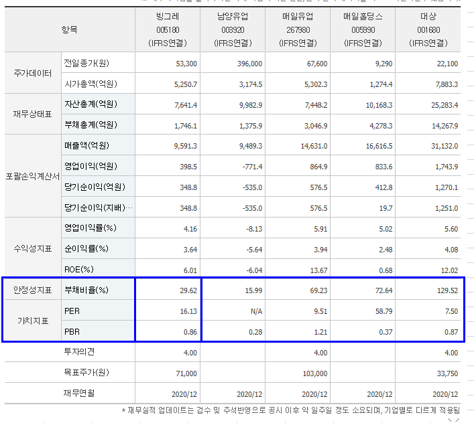474x423 pixels.
Task: Click 매일홀딩스 closing price 9,290
Action: click(383, 64)
